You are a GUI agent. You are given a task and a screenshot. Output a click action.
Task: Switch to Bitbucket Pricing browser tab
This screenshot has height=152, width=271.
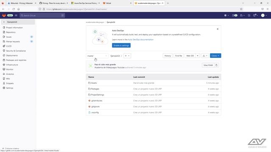[22, 3]
